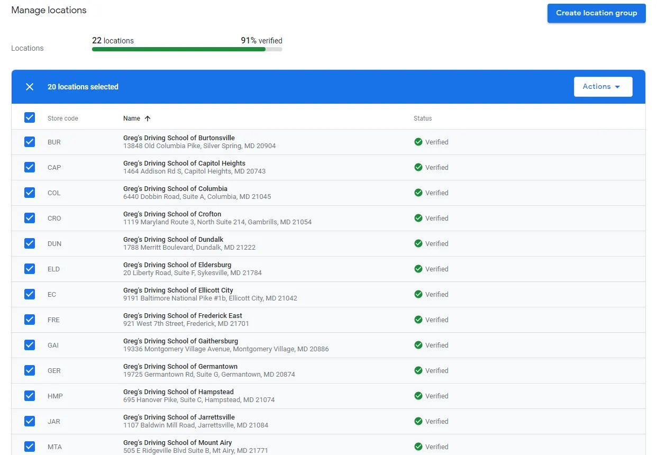
Task: Click the Verified check icon for Jarrettsville
Action: pos(418,421)
